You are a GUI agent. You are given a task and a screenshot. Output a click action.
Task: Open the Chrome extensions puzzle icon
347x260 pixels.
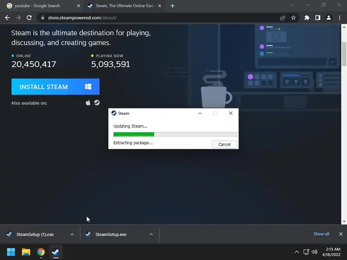pos(307,18)
